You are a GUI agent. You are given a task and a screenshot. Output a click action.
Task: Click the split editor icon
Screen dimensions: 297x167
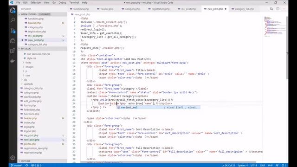coord(278,9)
